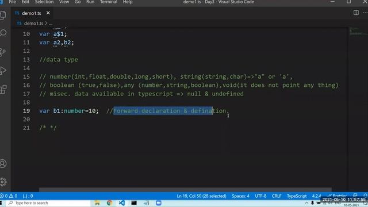368x207 pixels.
Task: Open the Manage gear icon
Action: click(3, 182)
